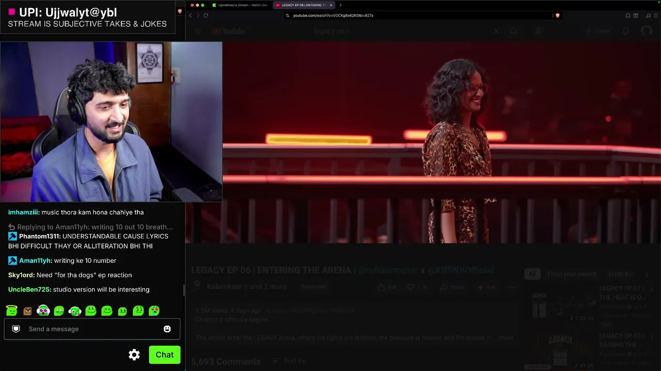Insert the smug squinting green emote
661x371 pixels.
(x=59, y=311)
